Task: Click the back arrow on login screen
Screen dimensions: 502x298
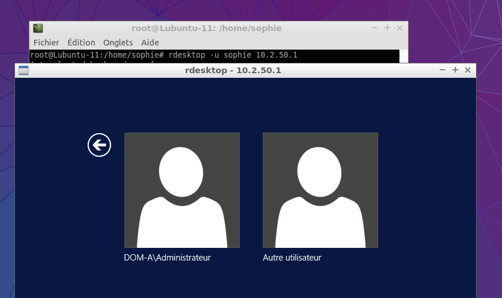Action: coord(99,145)
